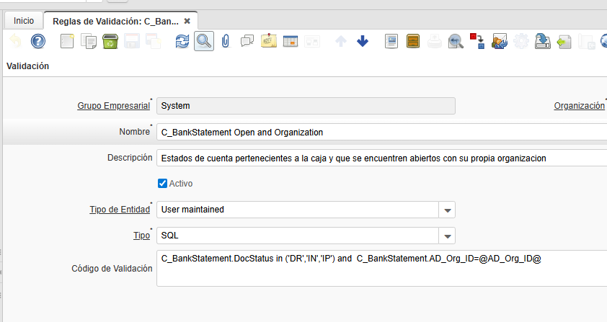Click the Grupo Empresarial label link
This screenshot has width=607, height=322.
pos(113,106)
